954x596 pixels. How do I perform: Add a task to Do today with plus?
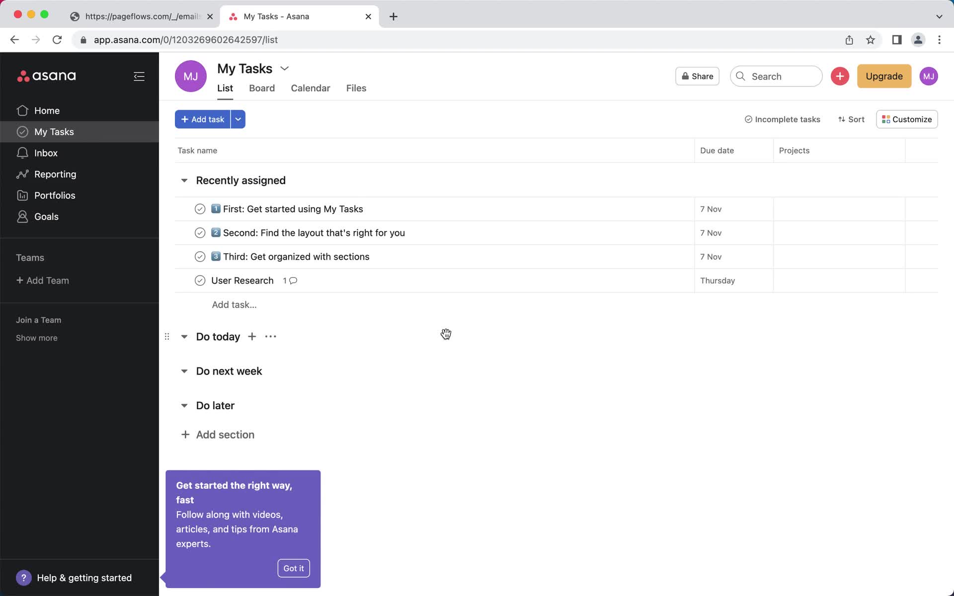[252, 337]
